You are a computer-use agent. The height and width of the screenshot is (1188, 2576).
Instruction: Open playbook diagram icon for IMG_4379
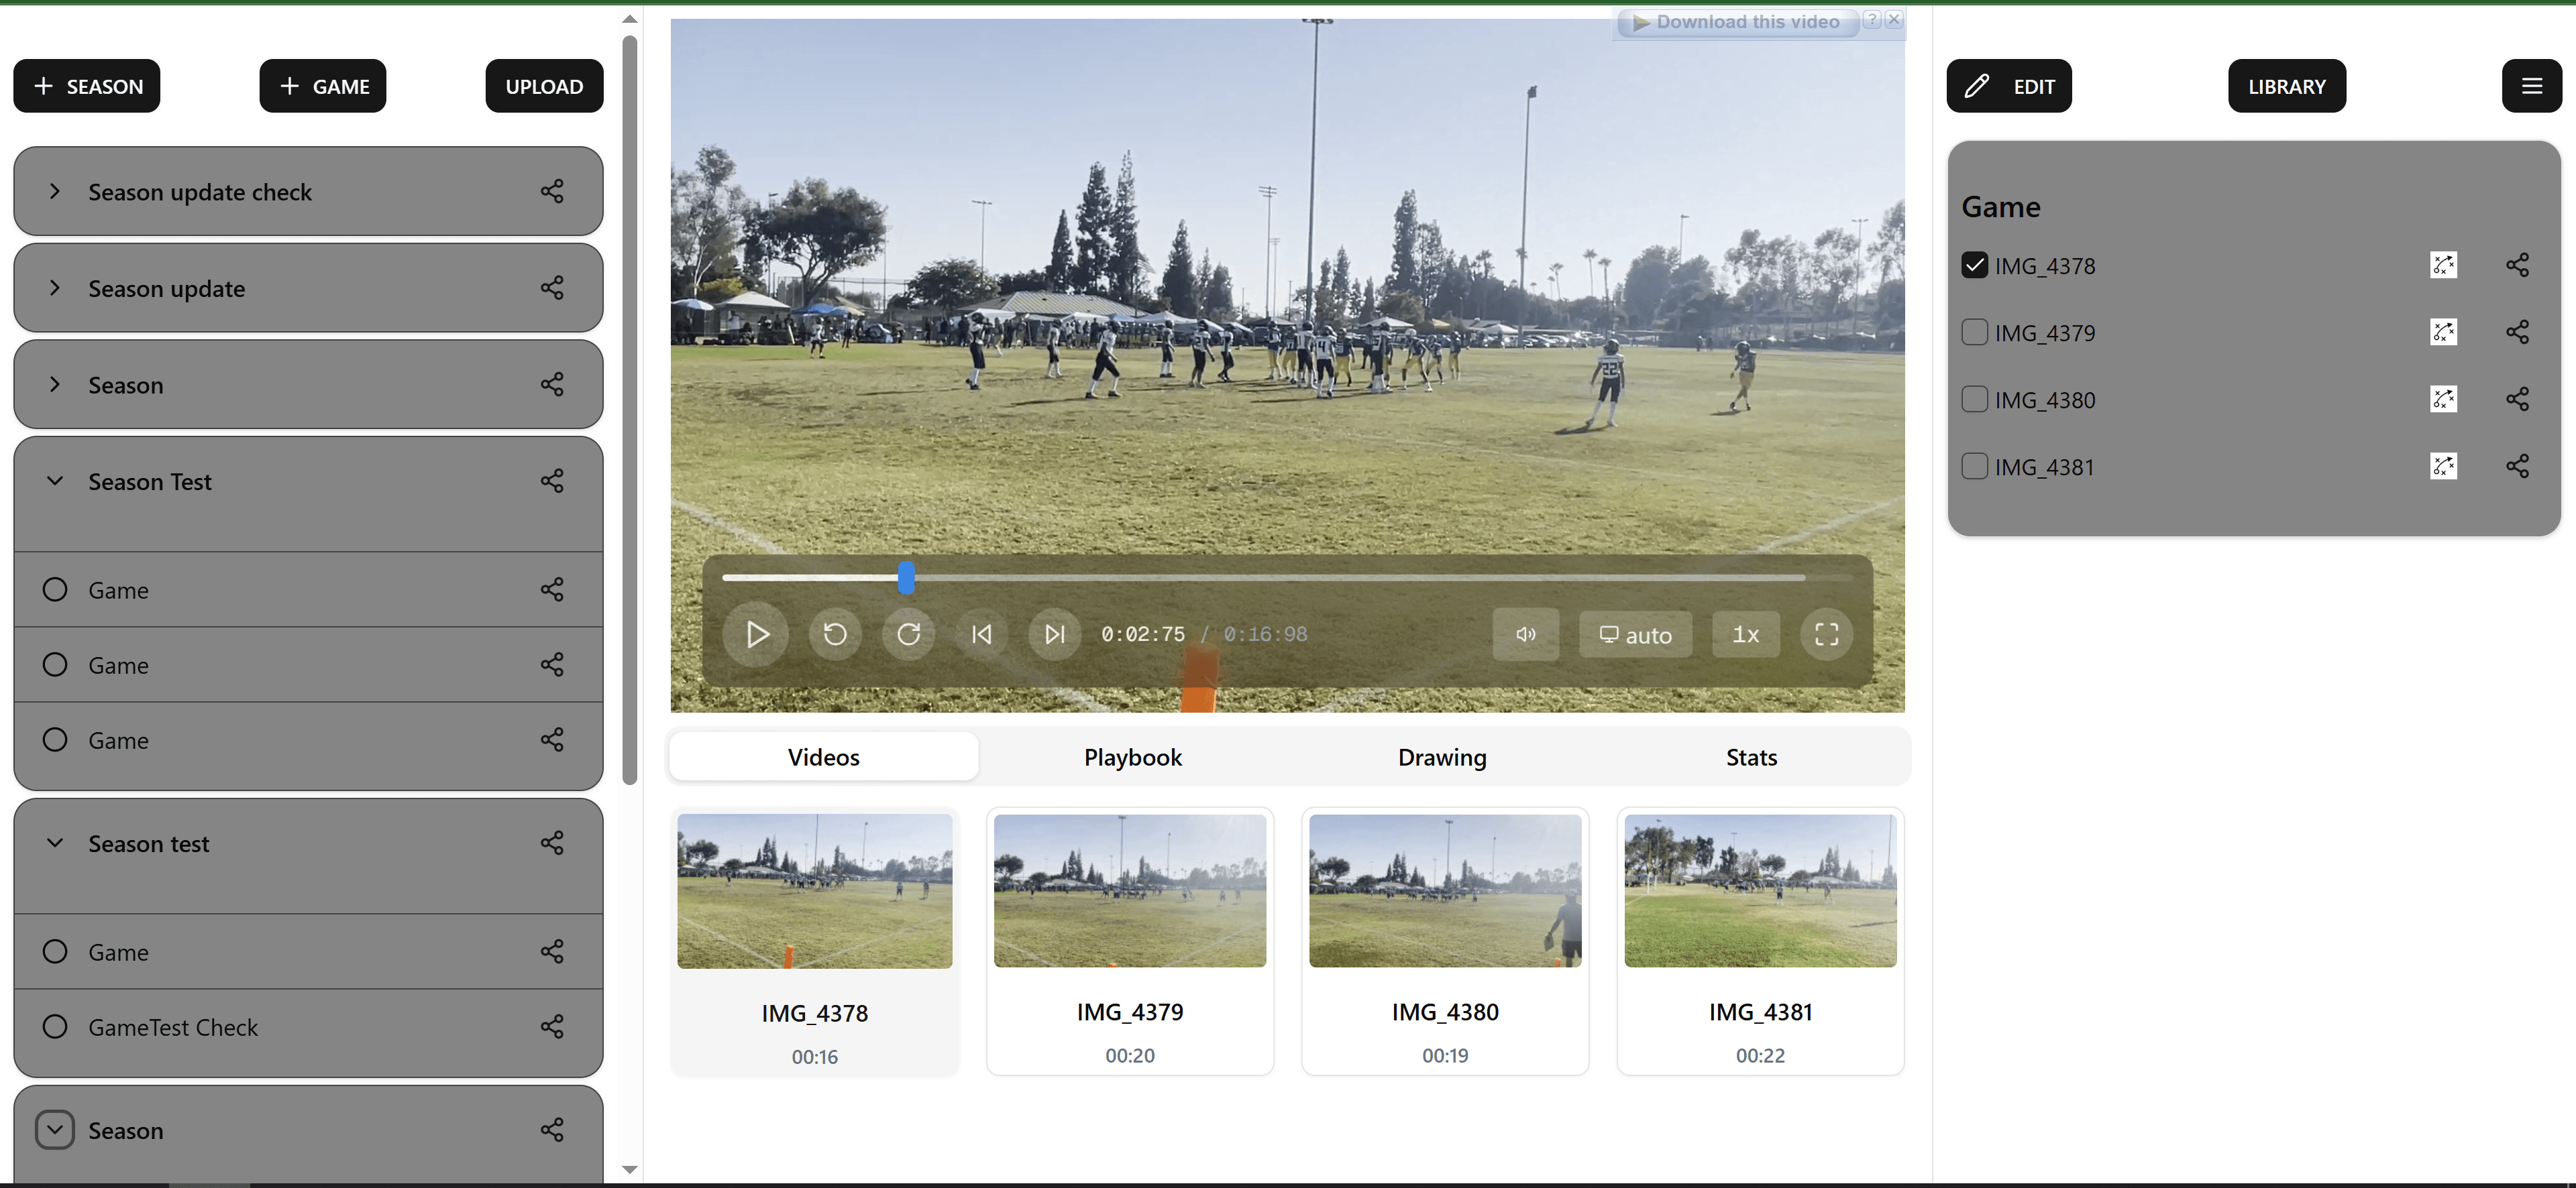[2443, 332]
